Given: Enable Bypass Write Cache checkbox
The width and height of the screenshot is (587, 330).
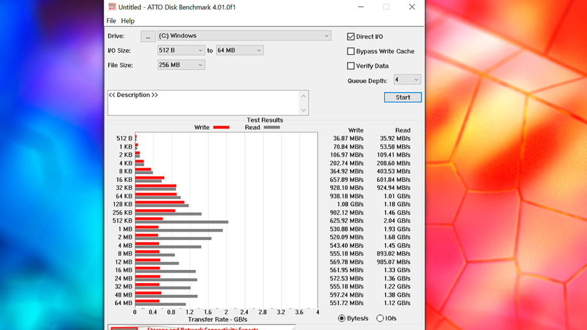Looking at the screenshot, I should (x=351, y=52).
